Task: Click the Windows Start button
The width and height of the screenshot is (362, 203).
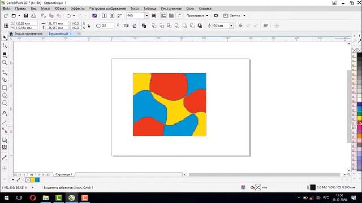Action: [6, 198]
